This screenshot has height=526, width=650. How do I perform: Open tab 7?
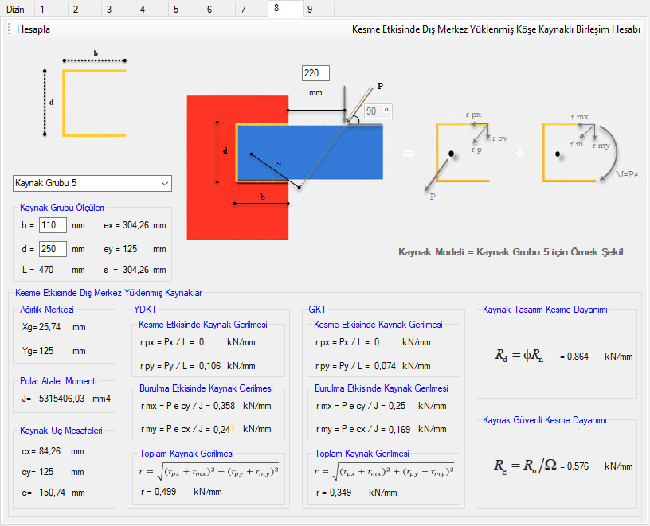252,9
